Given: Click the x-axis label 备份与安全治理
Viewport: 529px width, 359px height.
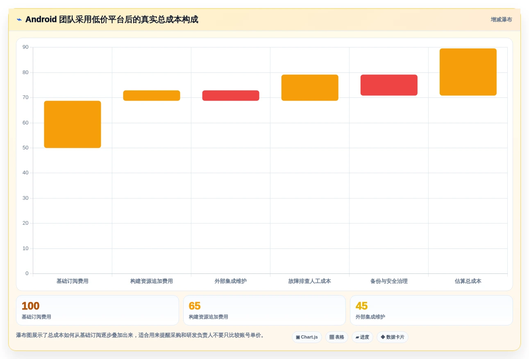Looking at the screenshot, I should tap(389, 281).
